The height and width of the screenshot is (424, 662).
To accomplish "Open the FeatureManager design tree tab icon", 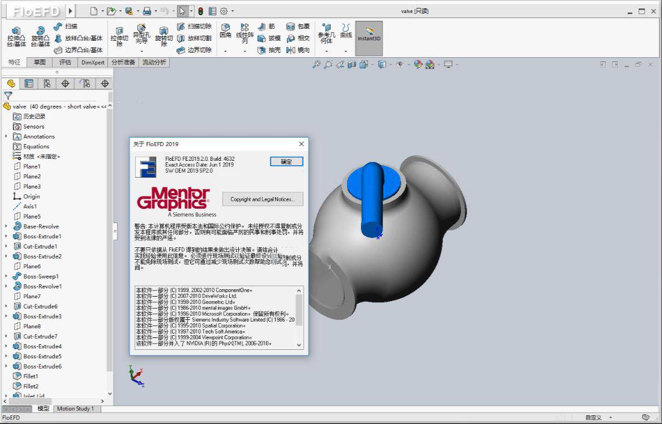I will (11, 84).
